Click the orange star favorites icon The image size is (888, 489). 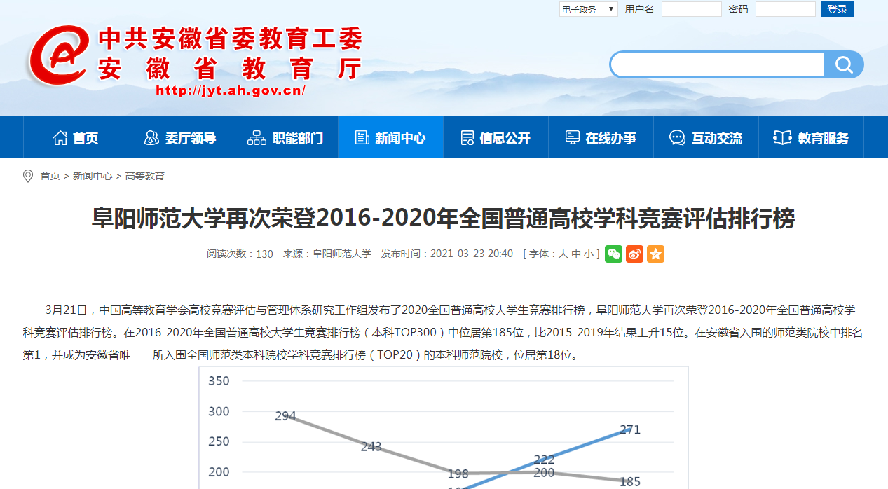pyautogui.click(x=655, y=254)
